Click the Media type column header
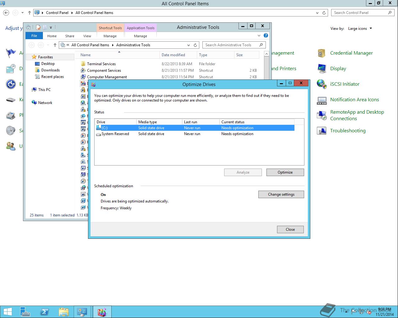 pos(159,122)
